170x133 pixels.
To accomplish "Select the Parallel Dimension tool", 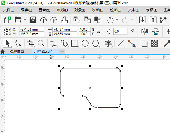I will point(121,43).
